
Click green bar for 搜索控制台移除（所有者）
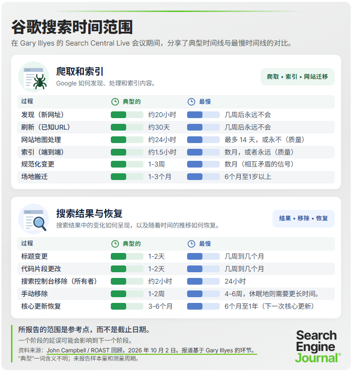point(127,281)
